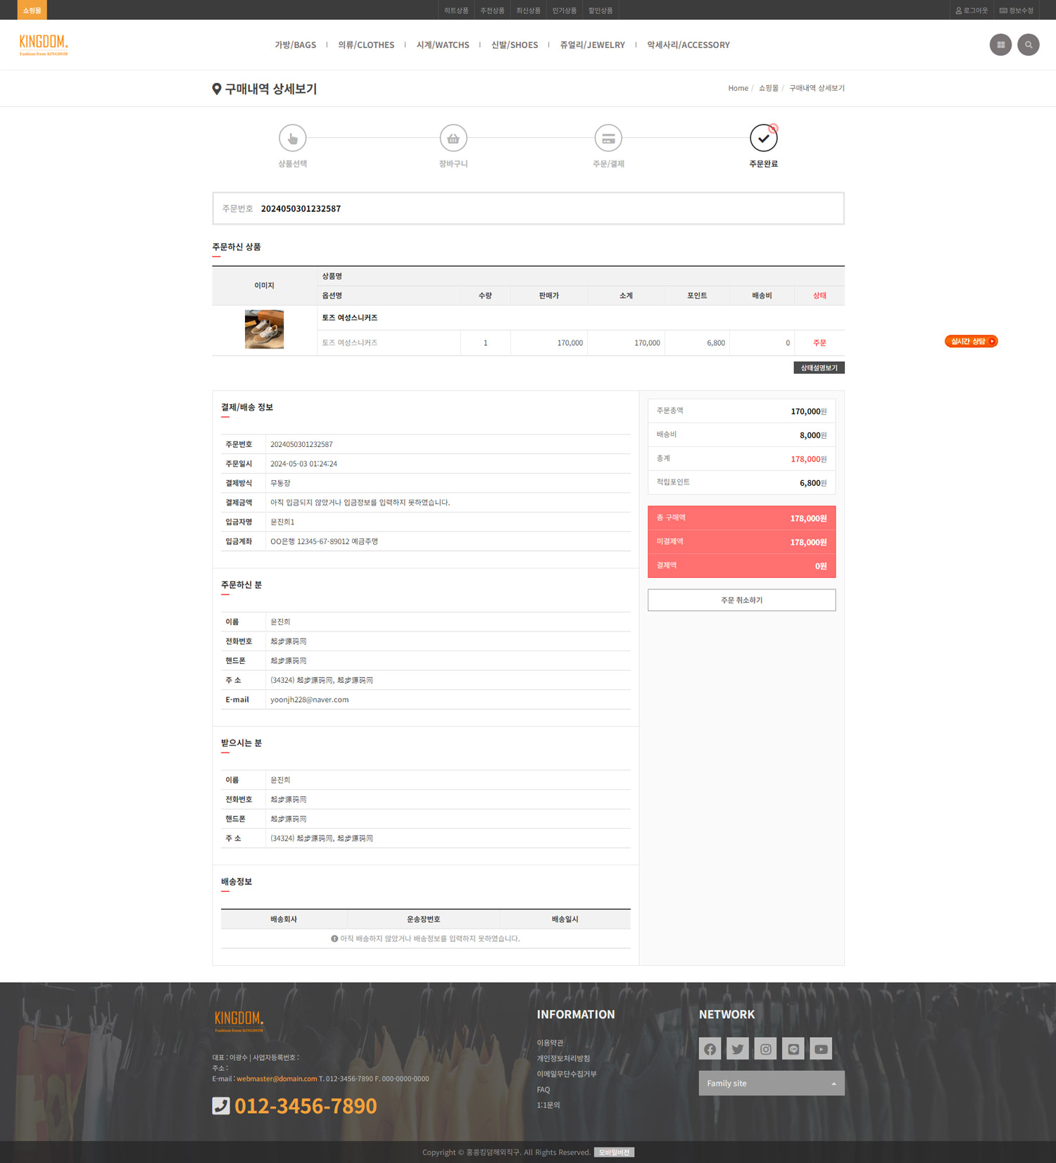
Task: Open the 개인정보처리방침 footer link
Action: [x=563, y=1058]
